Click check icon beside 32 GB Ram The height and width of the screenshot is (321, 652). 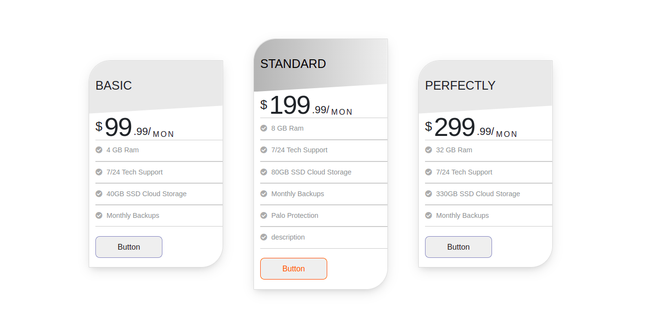click(x=428, y=150)
